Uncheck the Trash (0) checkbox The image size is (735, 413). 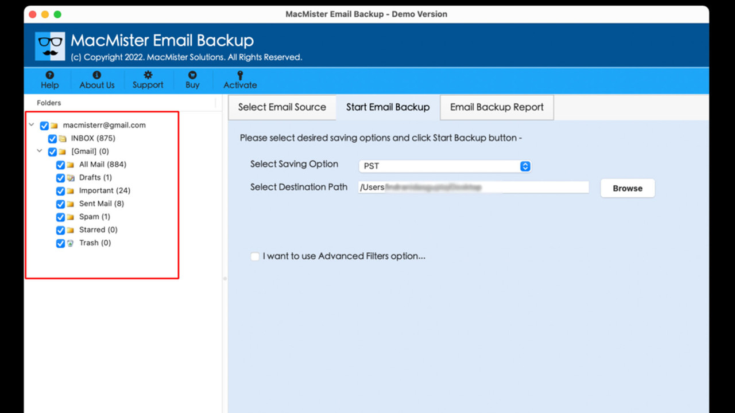[60, 243]
